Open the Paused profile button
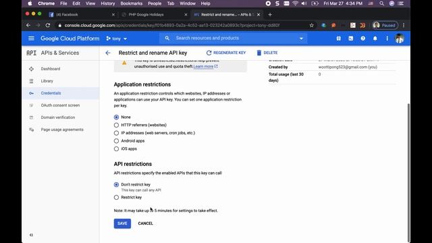432x243 pixels. 385,26
